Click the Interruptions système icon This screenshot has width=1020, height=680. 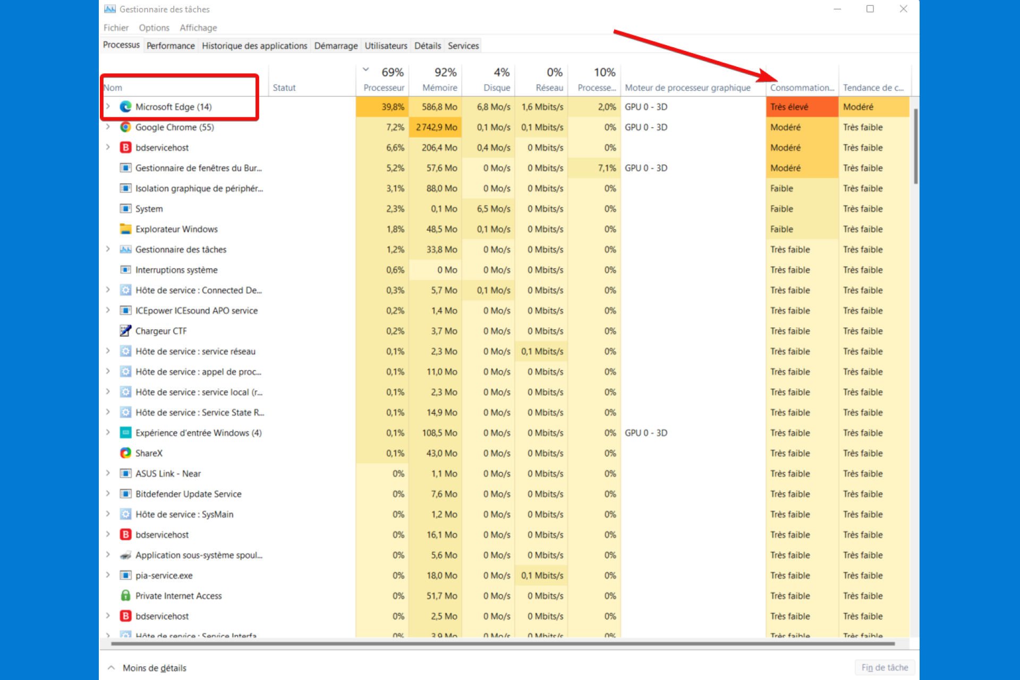pos(125,270)
